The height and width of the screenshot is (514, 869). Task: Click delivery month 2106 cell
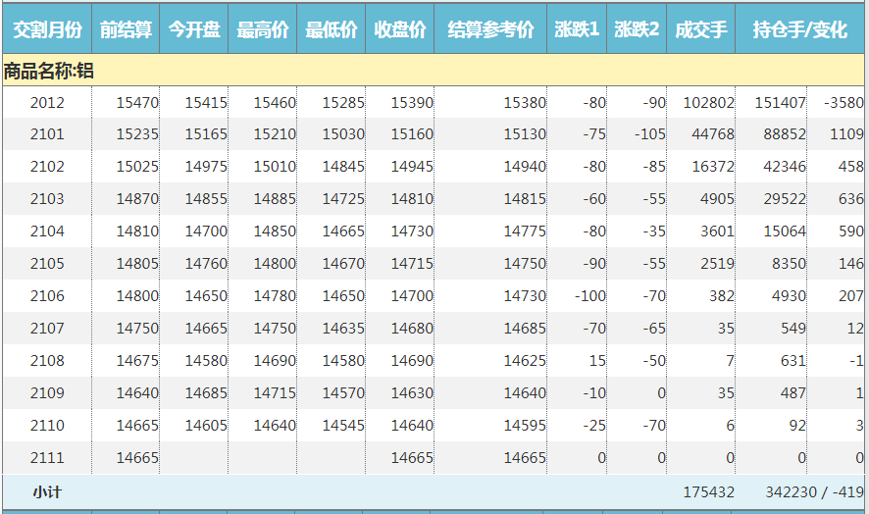47,296
